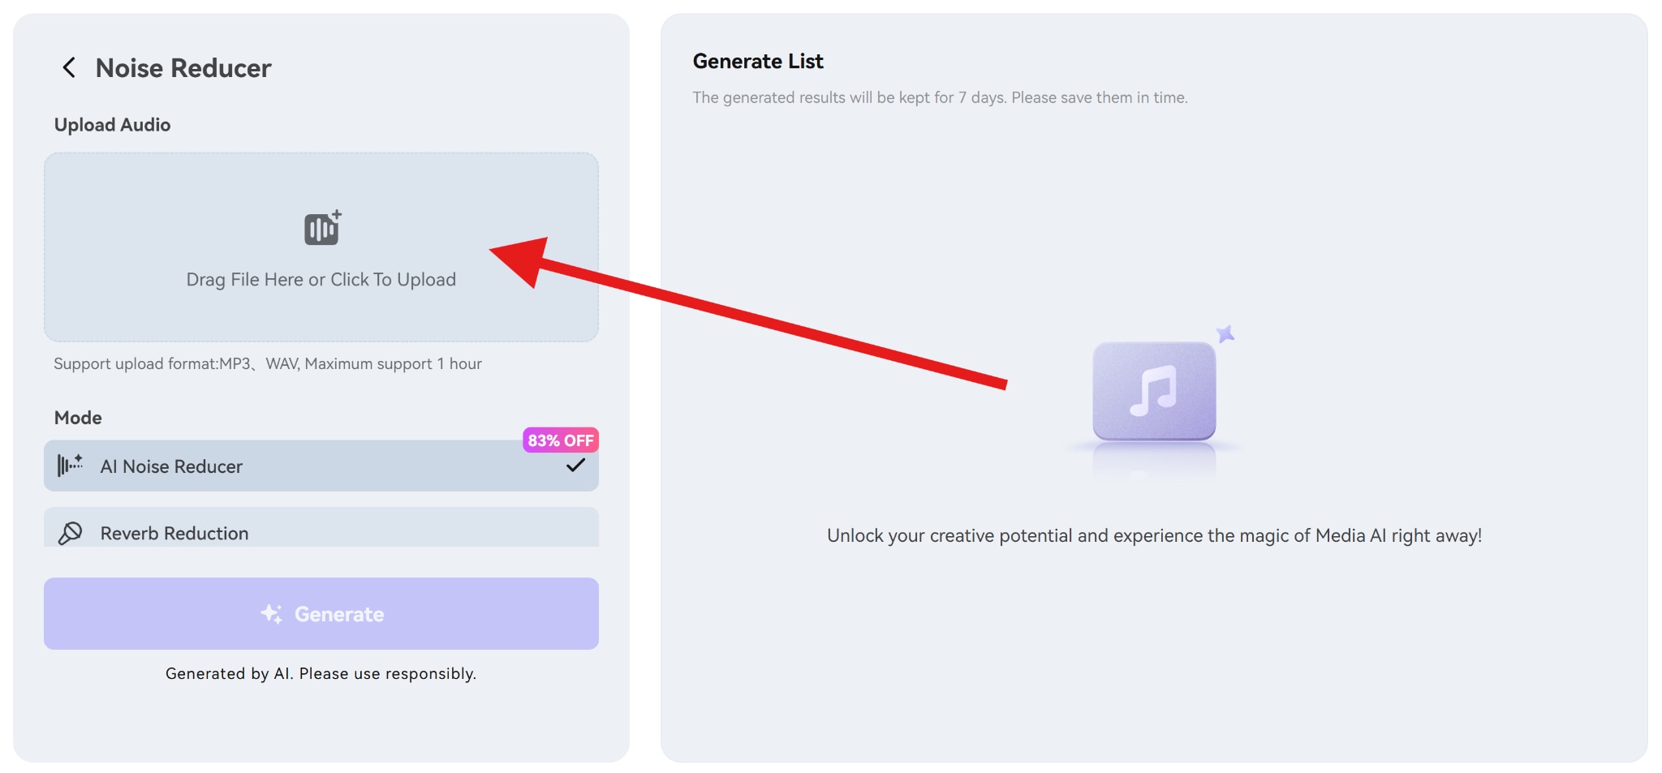Screen dimensions: 1662x773
Task: Click the sparkle icon on the Generate button
Action: point(273,614)
